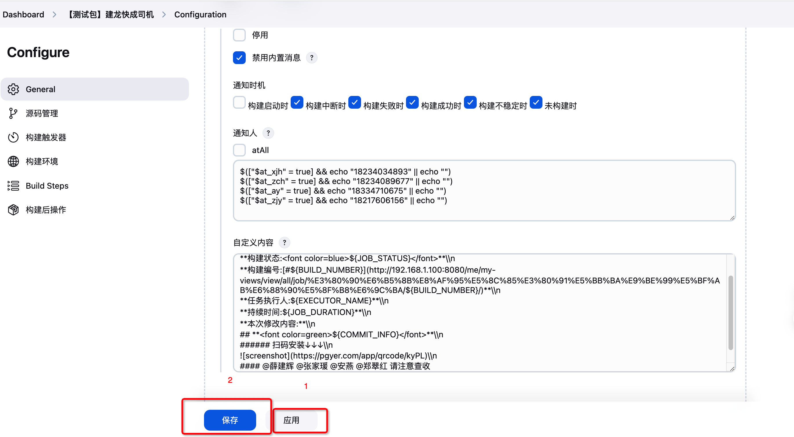Go to 构建后操作 section
The height and width of the screenshot is (437, 794).
tap(95, 210)
